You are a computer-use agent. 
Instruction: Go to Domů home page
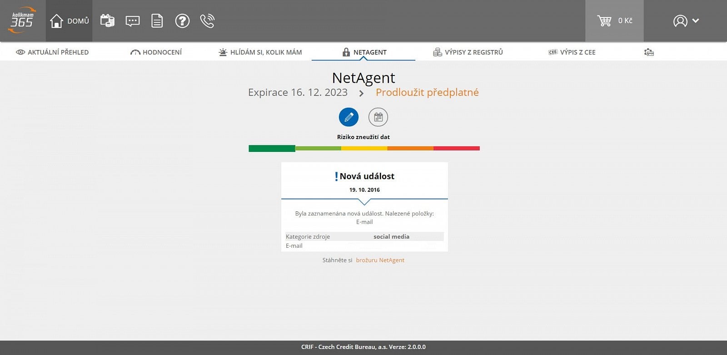point(69,21)
